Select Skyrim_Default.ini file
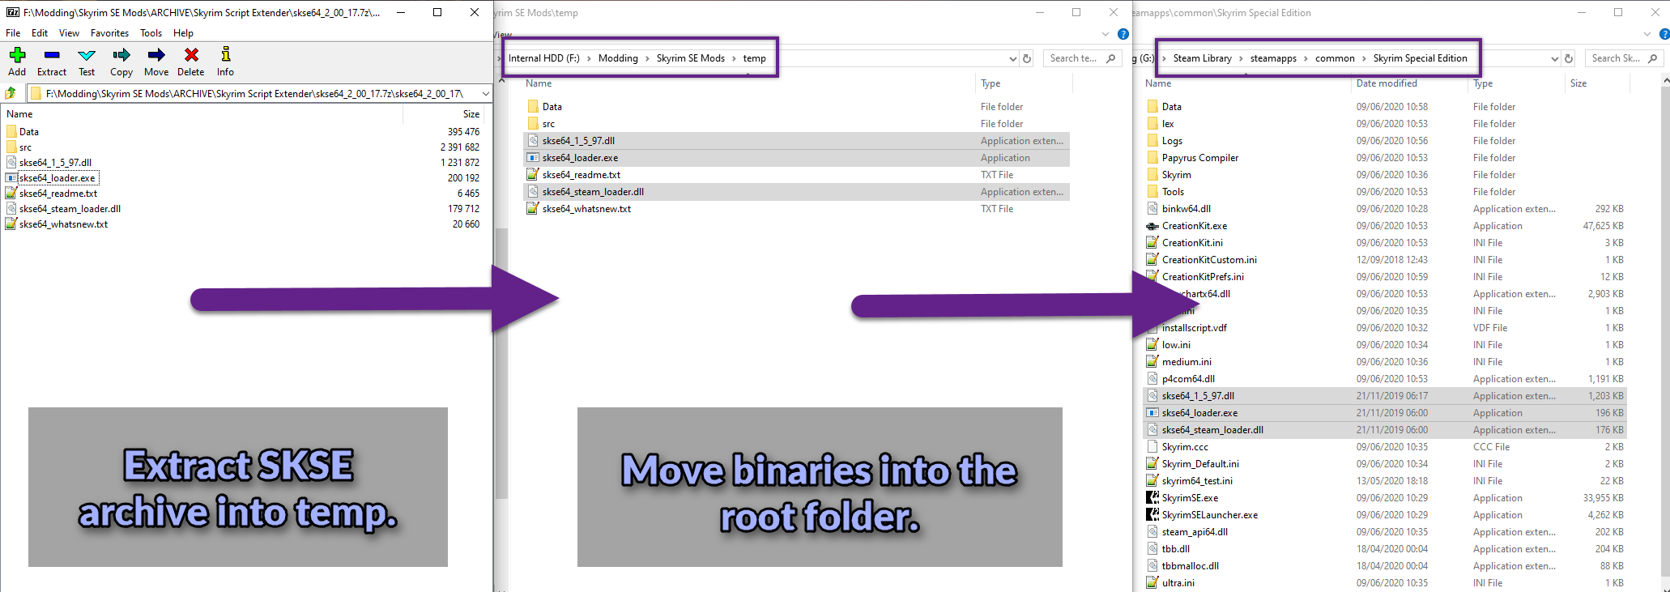Viewport: 1670px width, 592px height. [x=1200, y=464]
